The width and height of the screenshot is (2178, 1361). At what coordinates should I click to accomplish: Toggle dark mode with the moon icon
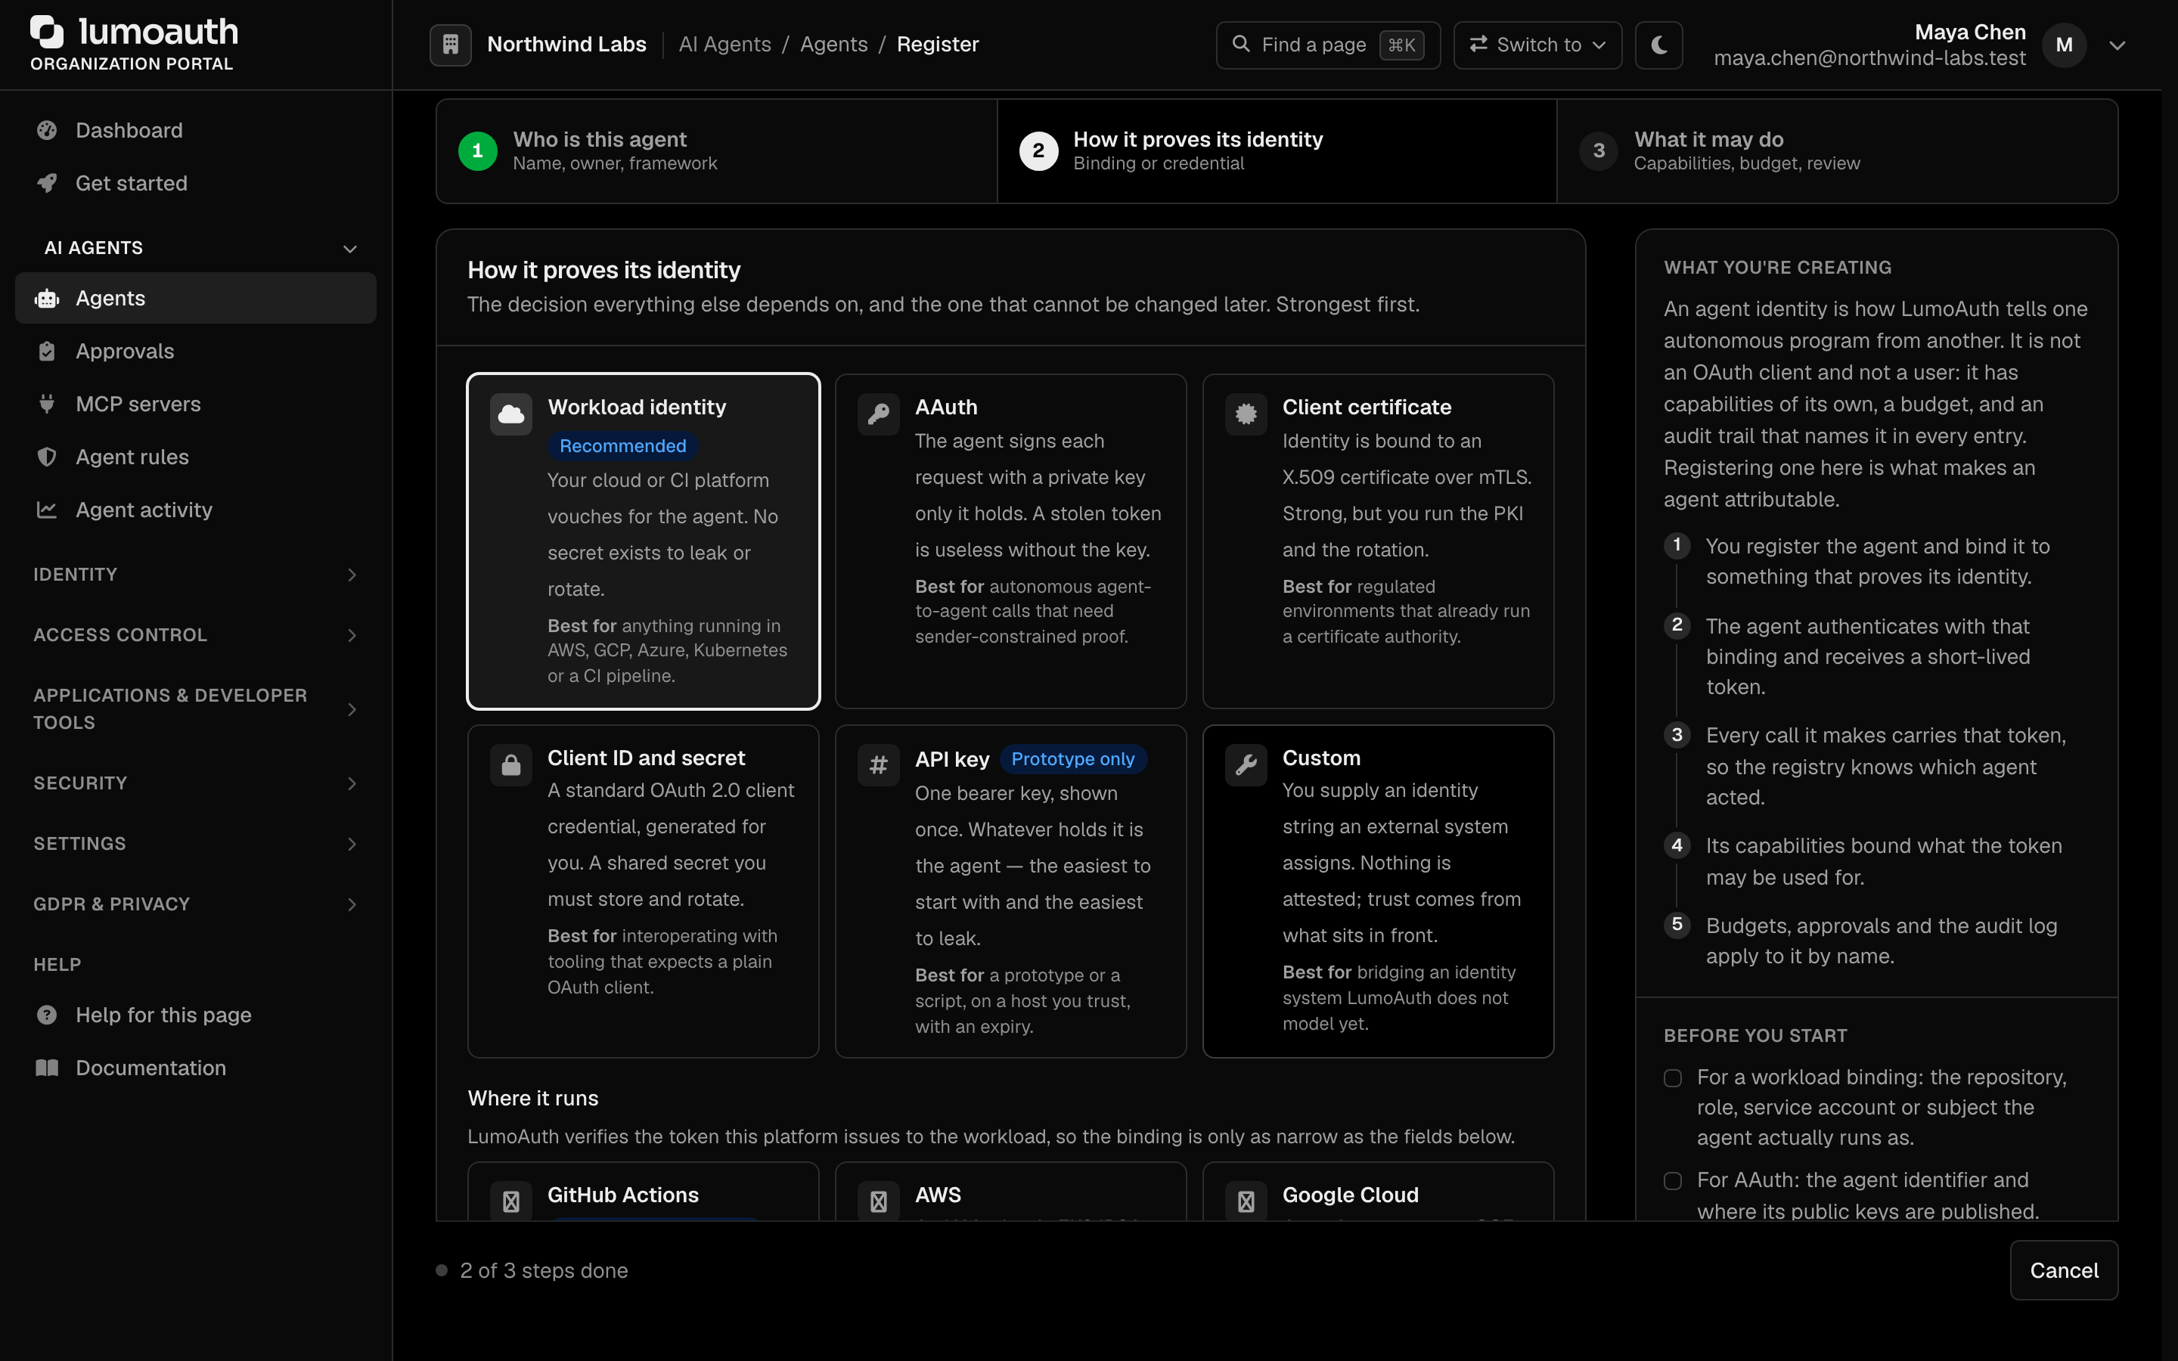[x=1658, y=44]
